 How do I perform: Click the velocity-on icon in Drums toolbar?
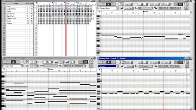click(152, 62)
